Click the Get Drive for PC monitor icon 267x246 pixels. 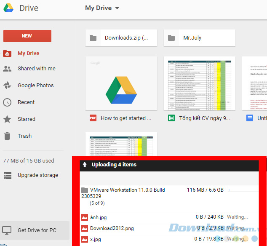[7, 230]
